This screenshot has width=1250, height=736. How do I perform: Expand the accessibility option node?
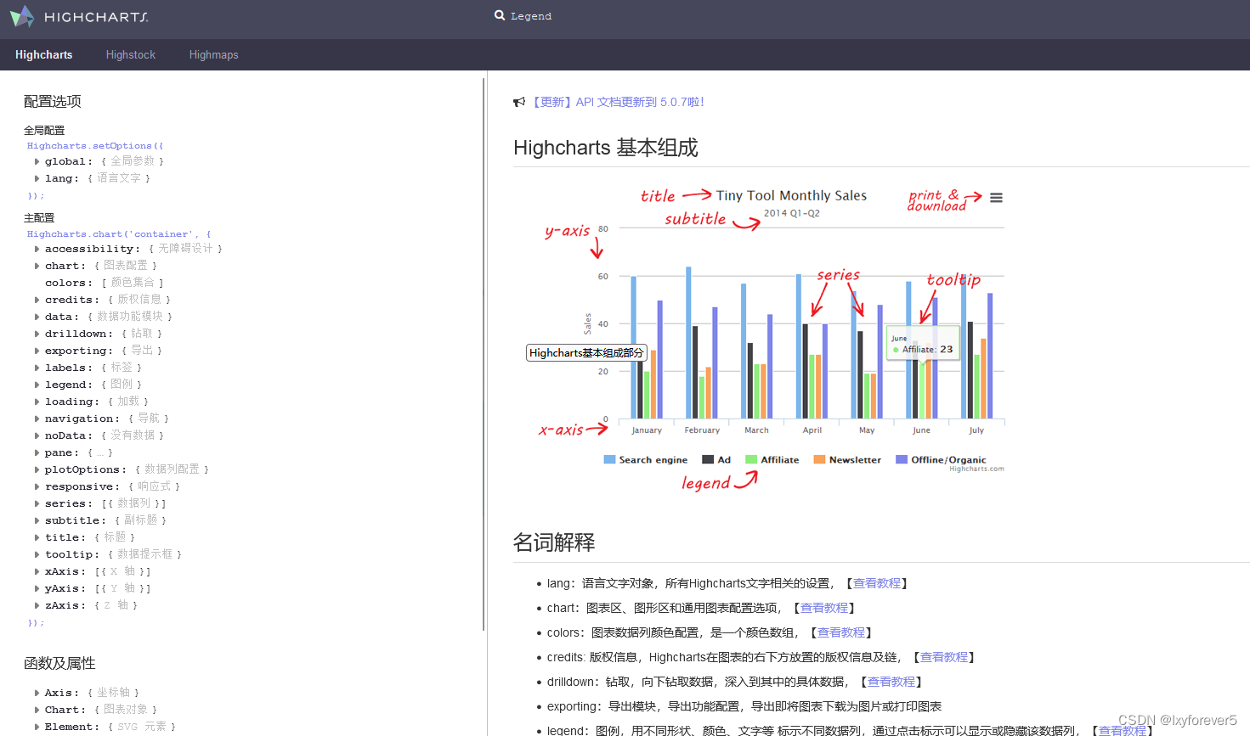click(x=37, y=249)
